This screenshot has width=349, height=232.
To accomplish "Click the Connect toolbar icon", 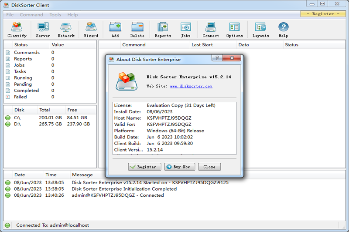I will [x=211, y=30].
